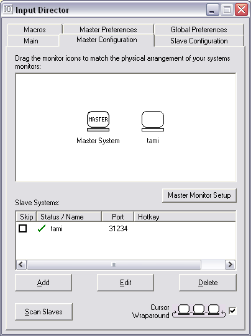The width and height of the screenshot is (251, 336).
Task: Click the slave list scroll right arrow
Action: coord(230,265)
